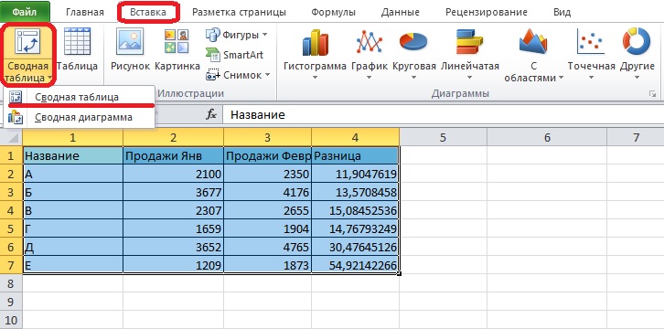Expand the С областями dropdown arrow
This screenshot has height=329, width=664.
click(561, 79)
